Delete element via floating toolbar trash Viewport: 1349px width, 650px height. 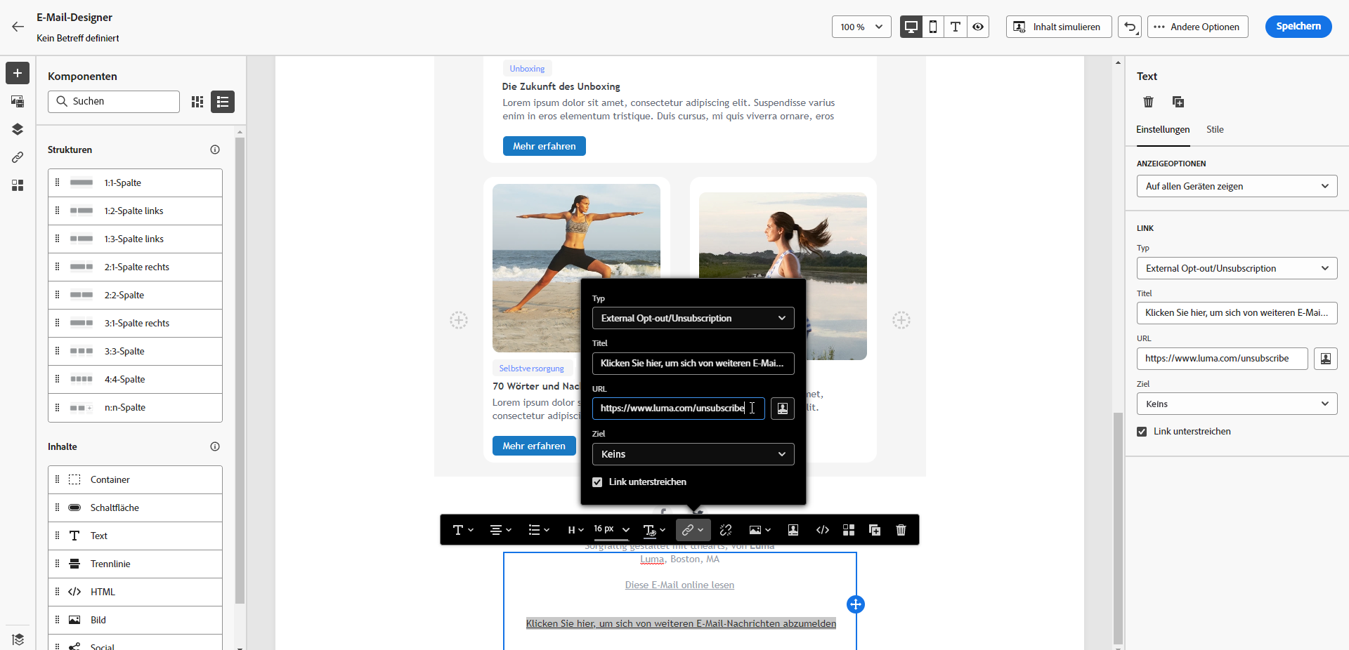click(901, 530)
